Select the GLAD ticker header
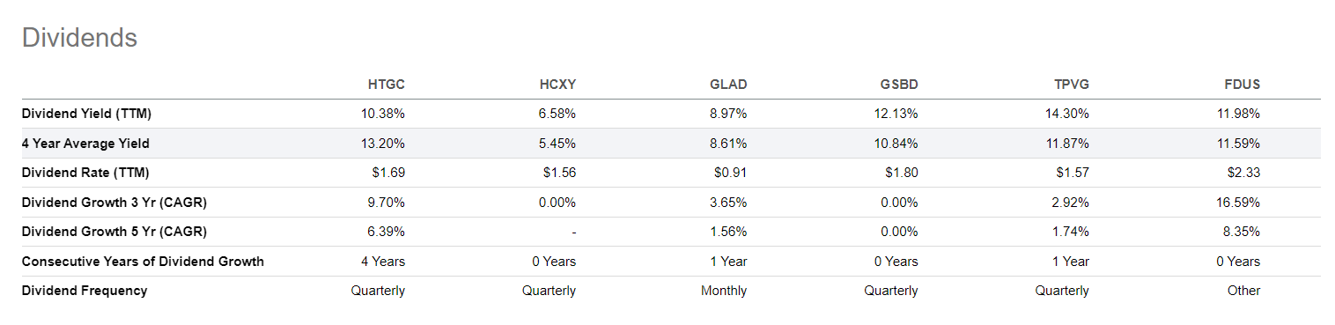 tap(729, 85)
